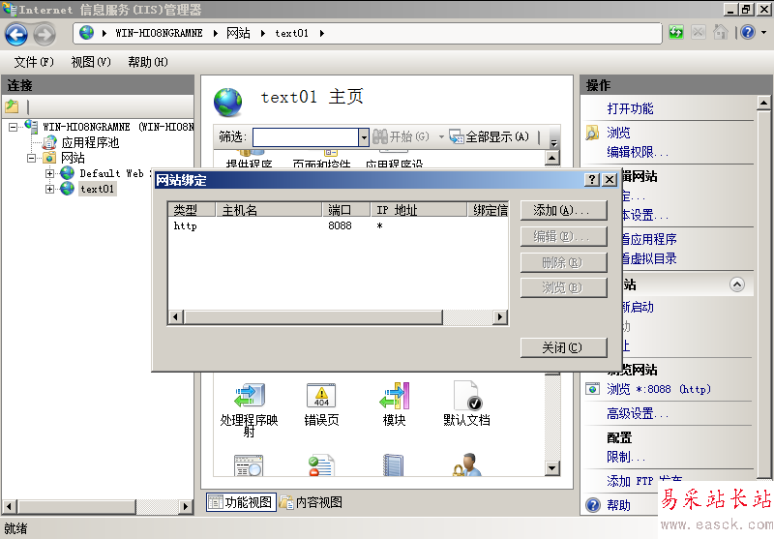Click the stop loading X icon
The image size is (774, 539).
coord(698,33)
